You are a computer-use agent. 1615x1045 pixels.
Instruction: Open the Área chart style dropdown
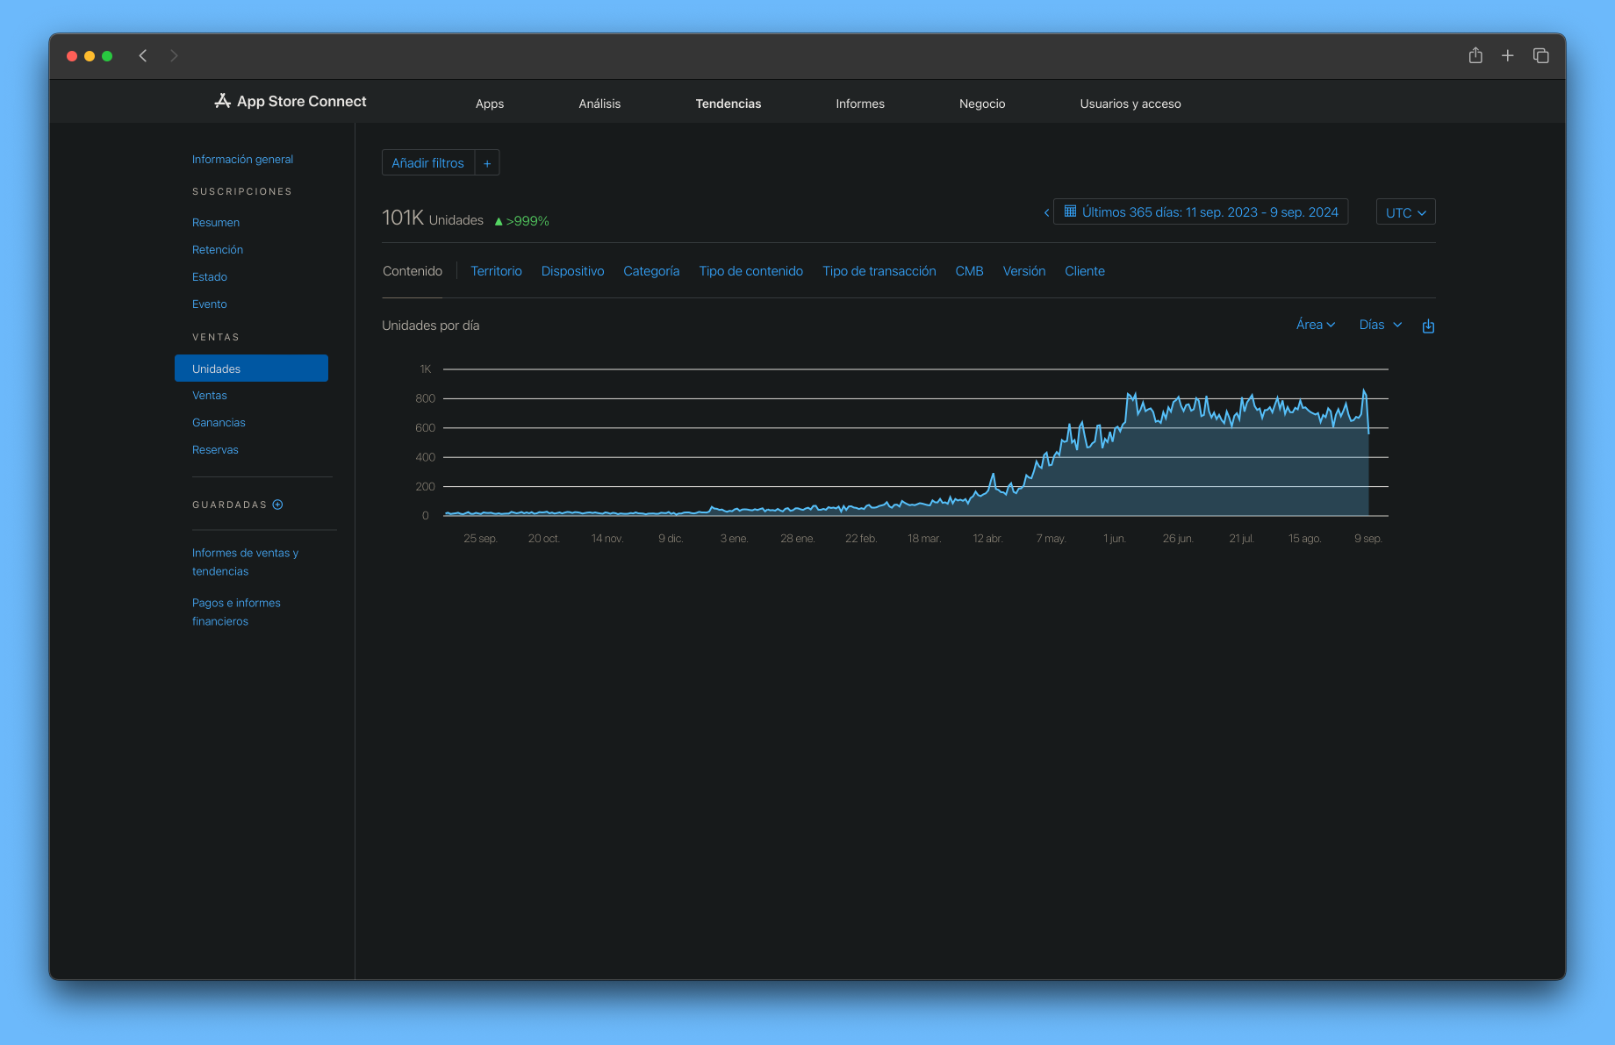coord(1315,324)
